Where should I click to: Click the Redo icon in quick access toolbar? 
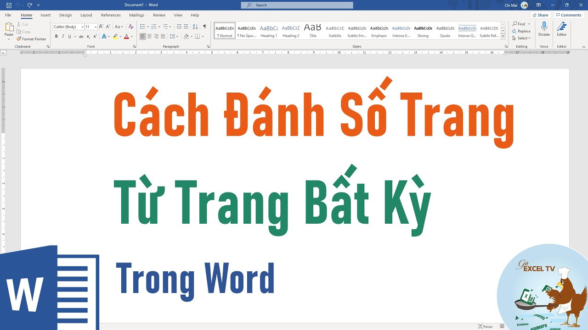pos(29,5)
